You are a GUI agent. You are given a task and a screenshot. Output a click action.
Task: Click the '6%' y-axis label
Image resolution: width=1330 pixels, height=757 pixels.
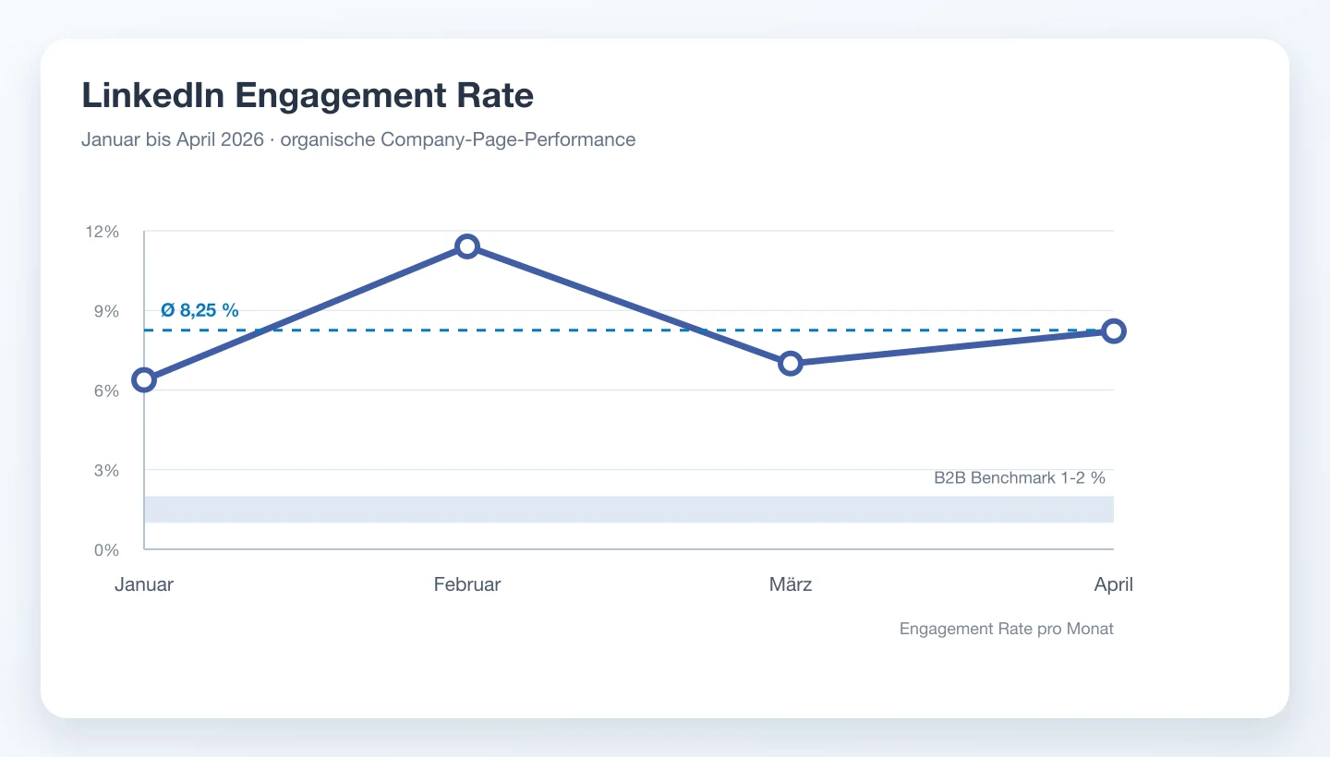pyautogui.click(x=107, y=391)
